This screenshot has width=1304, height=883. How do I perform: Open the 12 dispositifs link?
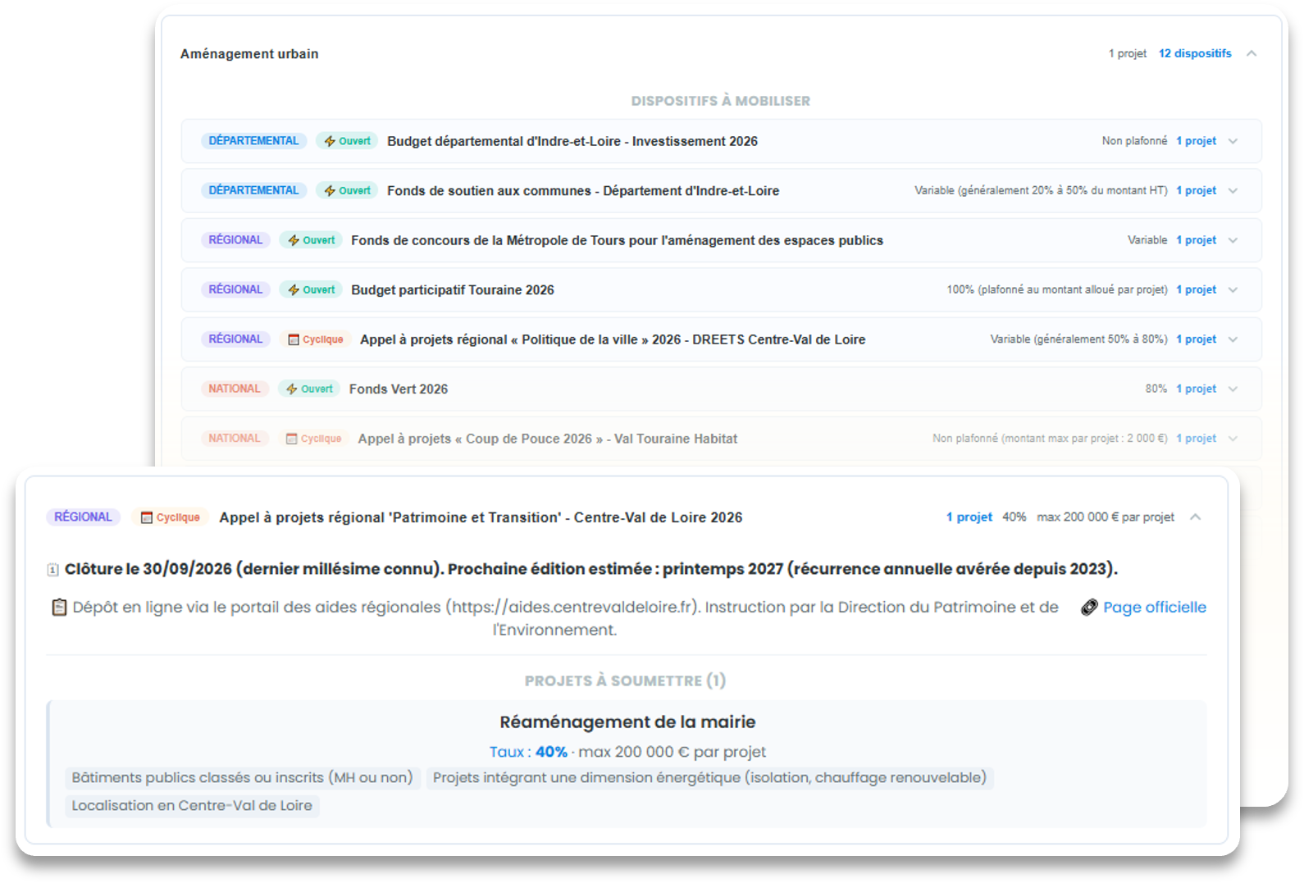(1195, 53)
